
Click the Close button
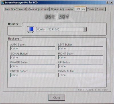tap(57, 97)
